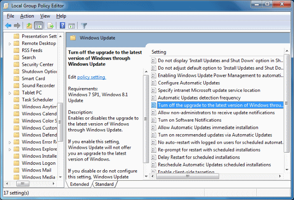Click the Forward arrow in toolbar
The image size is (294, 200).
[x=17, y=26]
